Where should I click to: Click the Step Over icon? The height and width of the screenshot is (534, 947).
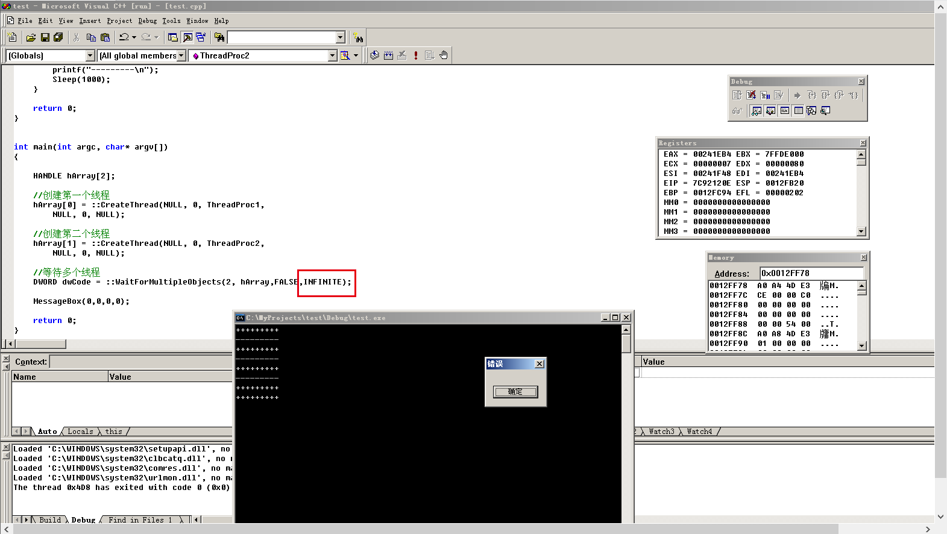coord(826,95)
